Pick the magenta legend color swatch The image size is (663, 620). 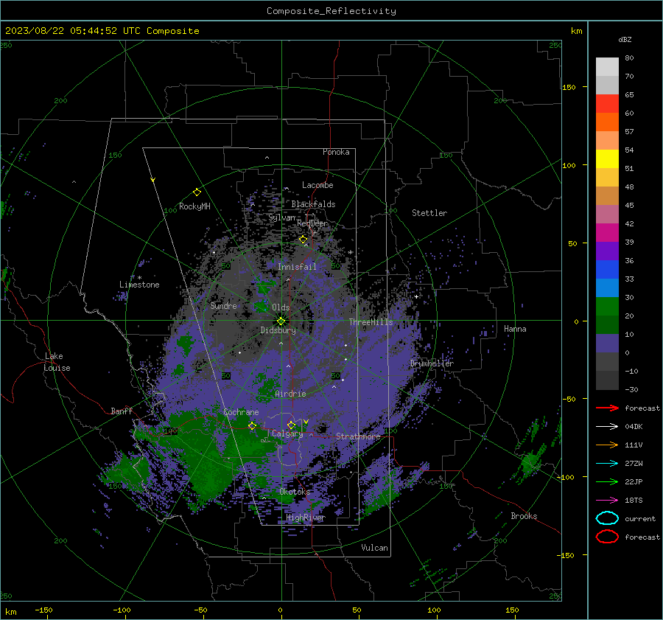[x=607, y=232]
